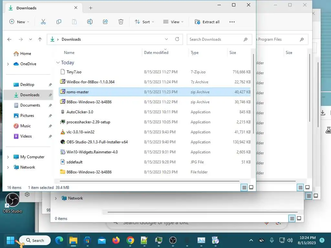Select Tiny7.iso file
Viewport: 331px width, 248px height.
[x=155, y=72]
